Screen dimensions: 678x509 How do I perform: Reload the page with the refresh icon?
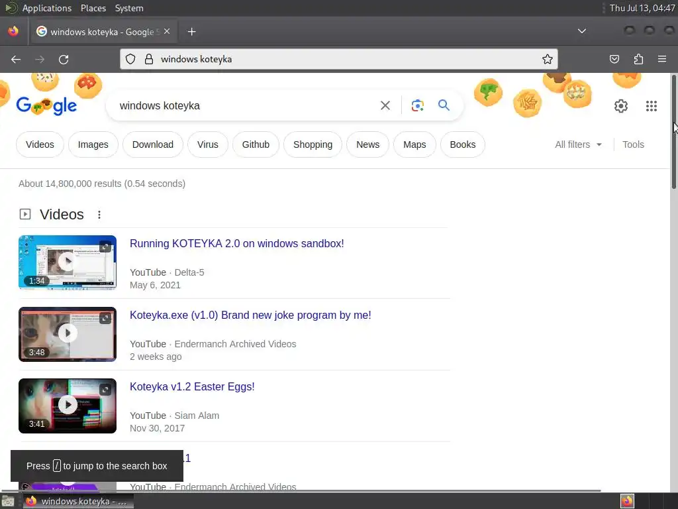coord(64,59)
